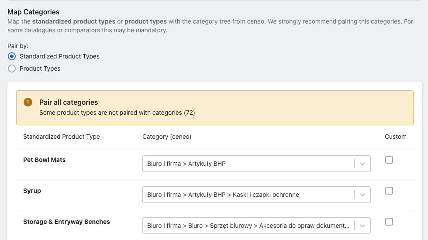428x240 pixels.
Task: Tick the Custom checkbox for Syrup
Action: [x=389, y=191]
